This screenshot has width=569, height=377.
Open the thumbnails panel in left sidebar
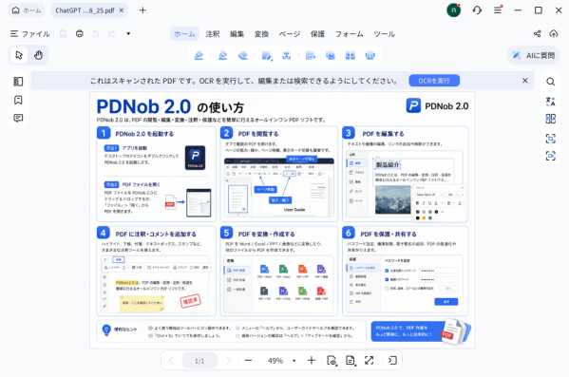18,82
